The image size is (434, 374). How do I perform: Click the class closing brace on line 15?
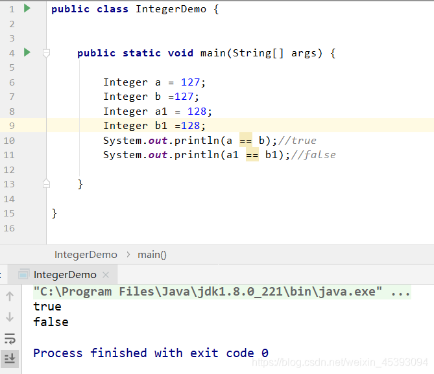54,213
